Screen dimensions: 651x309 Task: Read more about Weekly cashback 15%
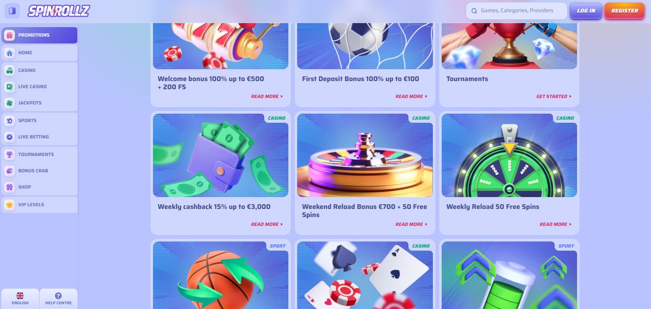(267, 224)
